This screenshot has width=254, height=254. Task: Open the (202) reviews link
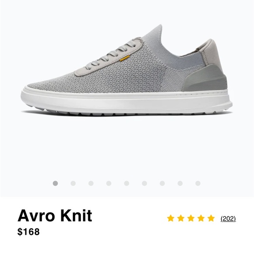pos(228,219)
